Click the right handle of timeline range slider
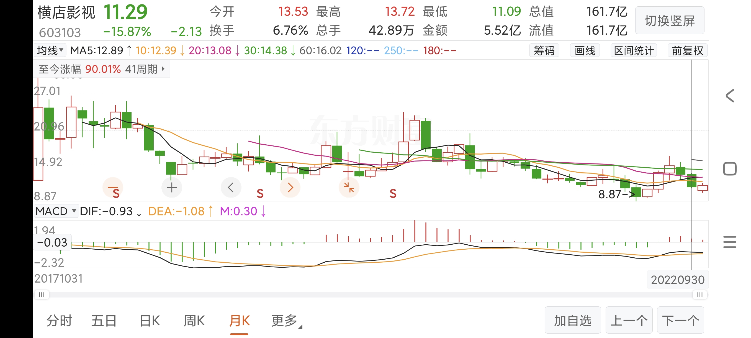 tap(699, 295)
